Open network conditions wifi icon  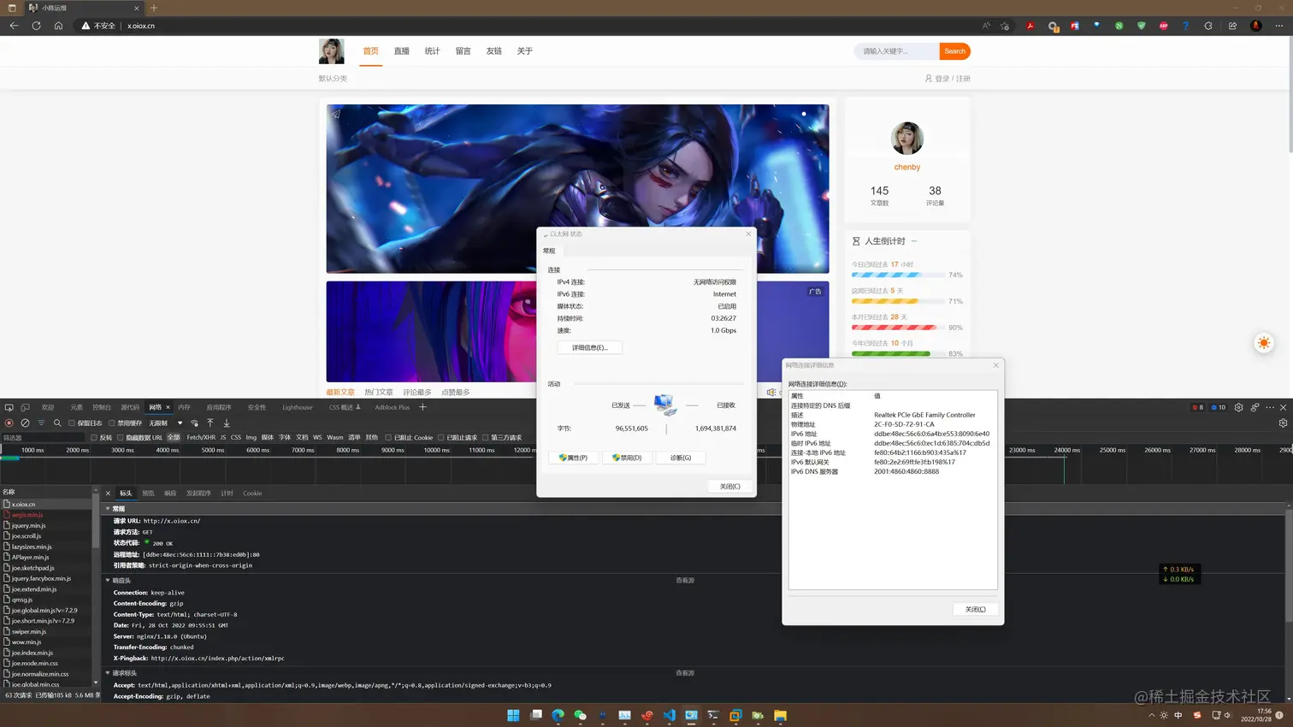194,423
